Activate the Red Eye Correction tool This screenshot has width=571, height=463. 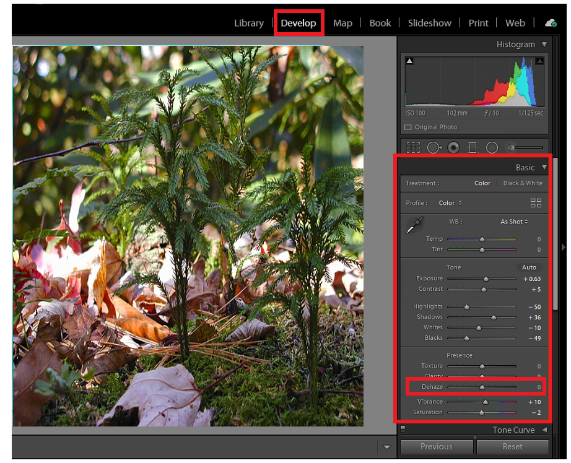(453, 147)
